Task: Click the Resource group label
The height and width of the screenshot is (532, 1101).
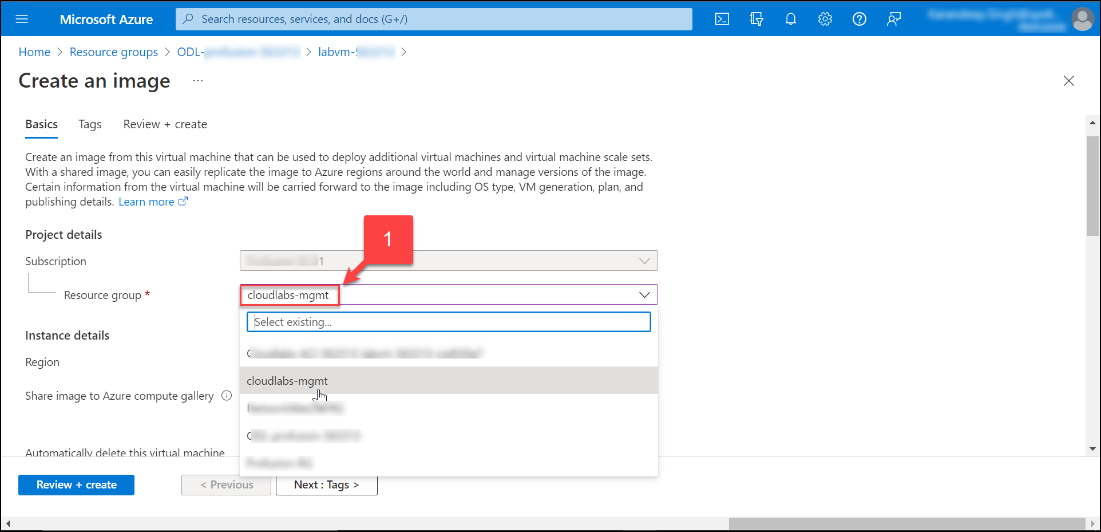Action: tap(102, 295)
